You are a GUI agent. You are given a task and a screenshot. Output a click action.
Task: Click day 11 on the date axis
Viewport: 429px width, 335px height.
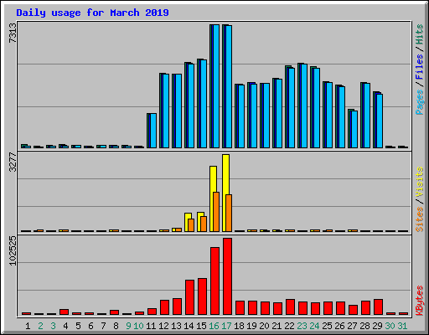[151, 326]
